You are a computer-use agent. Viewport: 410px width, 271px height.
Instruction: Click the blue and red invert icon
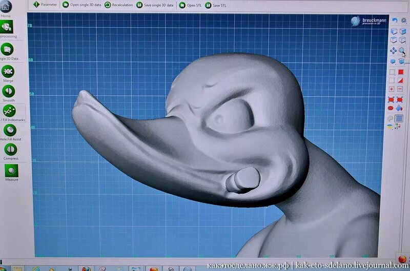399,108
